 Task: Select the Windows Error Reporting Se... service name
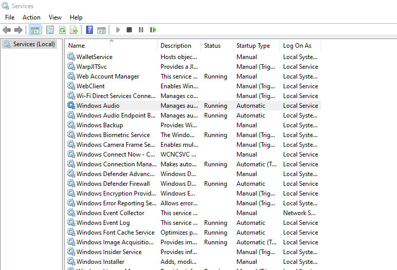tap(116, 203)
